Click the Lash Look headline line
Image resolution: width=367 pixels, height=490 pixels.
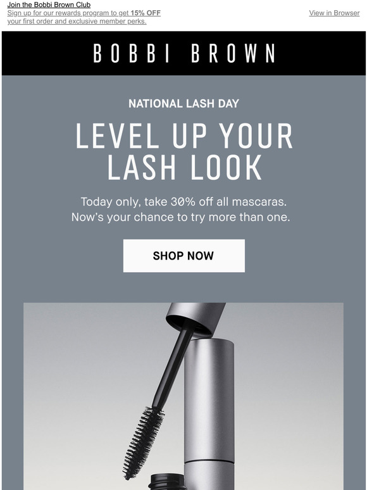click(184, 167)
